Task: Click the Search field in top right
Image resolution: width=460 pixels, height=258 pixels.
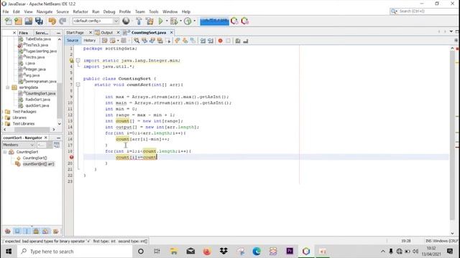Action: (x=425, y=11)
